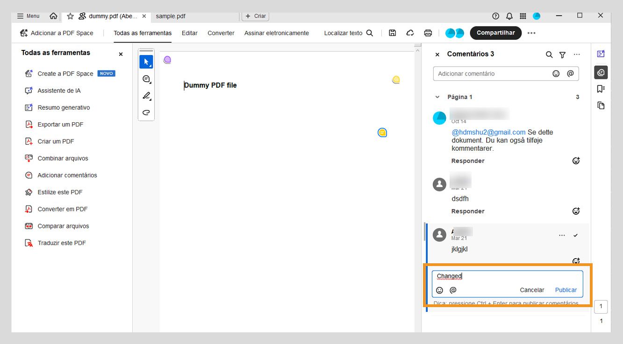Open the account profile avatar in title bar
Screen dimensions: 623x344
537,16
